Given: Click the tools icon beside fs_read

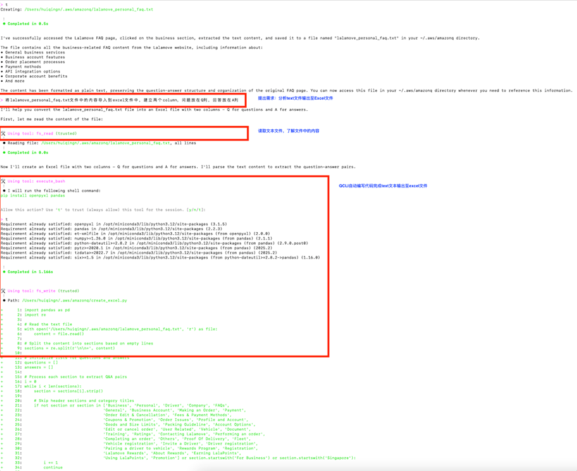Looking at the screenshot, I should coord(3,134).
